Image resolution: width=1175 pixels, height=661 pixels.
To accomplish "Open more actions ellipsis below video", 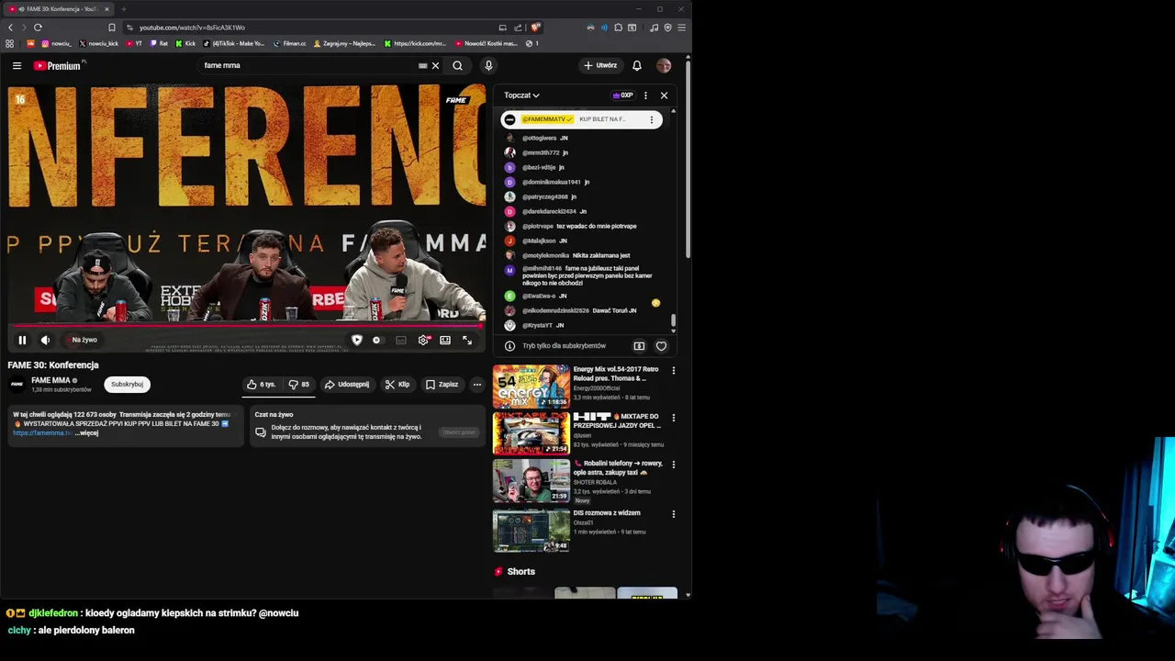I will point(476,385).
